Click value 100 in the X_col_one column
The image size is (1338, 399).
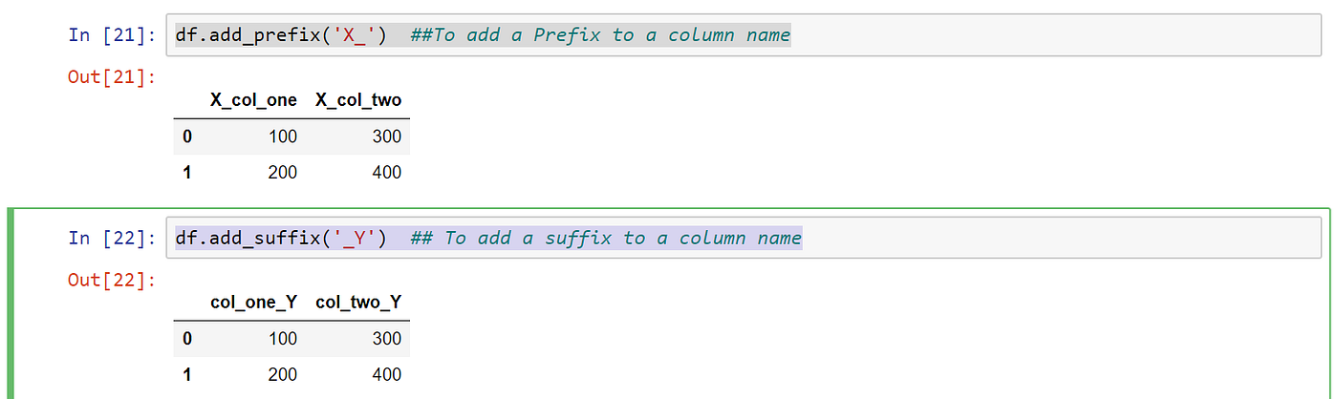tap(283, 136)
